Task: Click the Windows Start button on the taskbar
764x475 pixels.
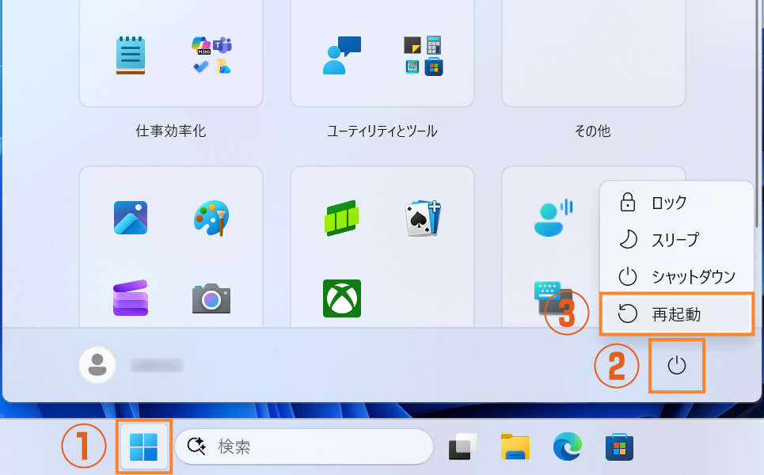Action: (144, 446)
